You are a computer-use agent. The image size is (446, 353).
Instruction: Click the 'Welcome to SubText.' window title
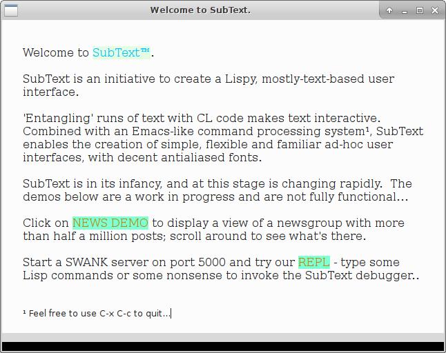coord(200,10)
